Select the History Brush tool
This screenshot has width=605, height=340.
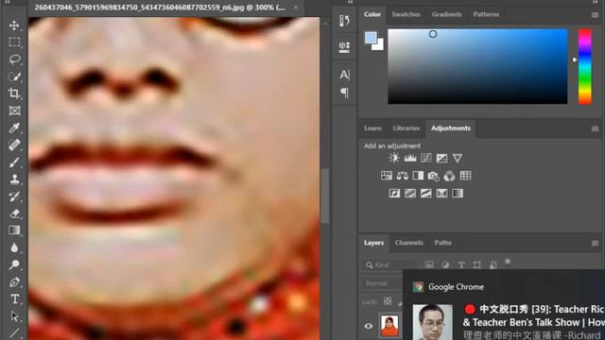tap(14, 196)
